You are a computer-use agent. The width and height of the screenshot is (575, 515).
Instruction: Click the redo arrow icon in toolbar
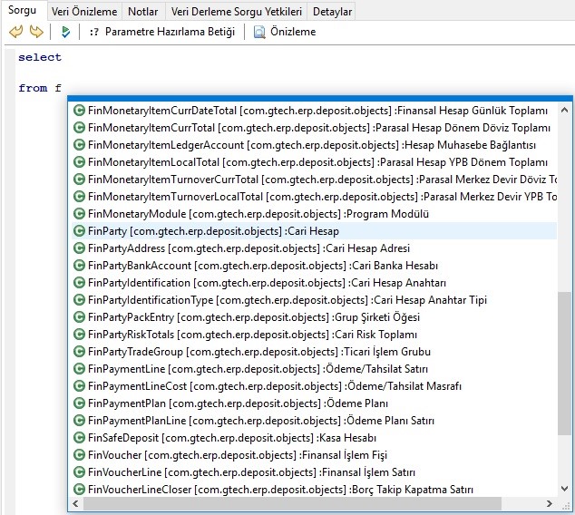point(36,32)
